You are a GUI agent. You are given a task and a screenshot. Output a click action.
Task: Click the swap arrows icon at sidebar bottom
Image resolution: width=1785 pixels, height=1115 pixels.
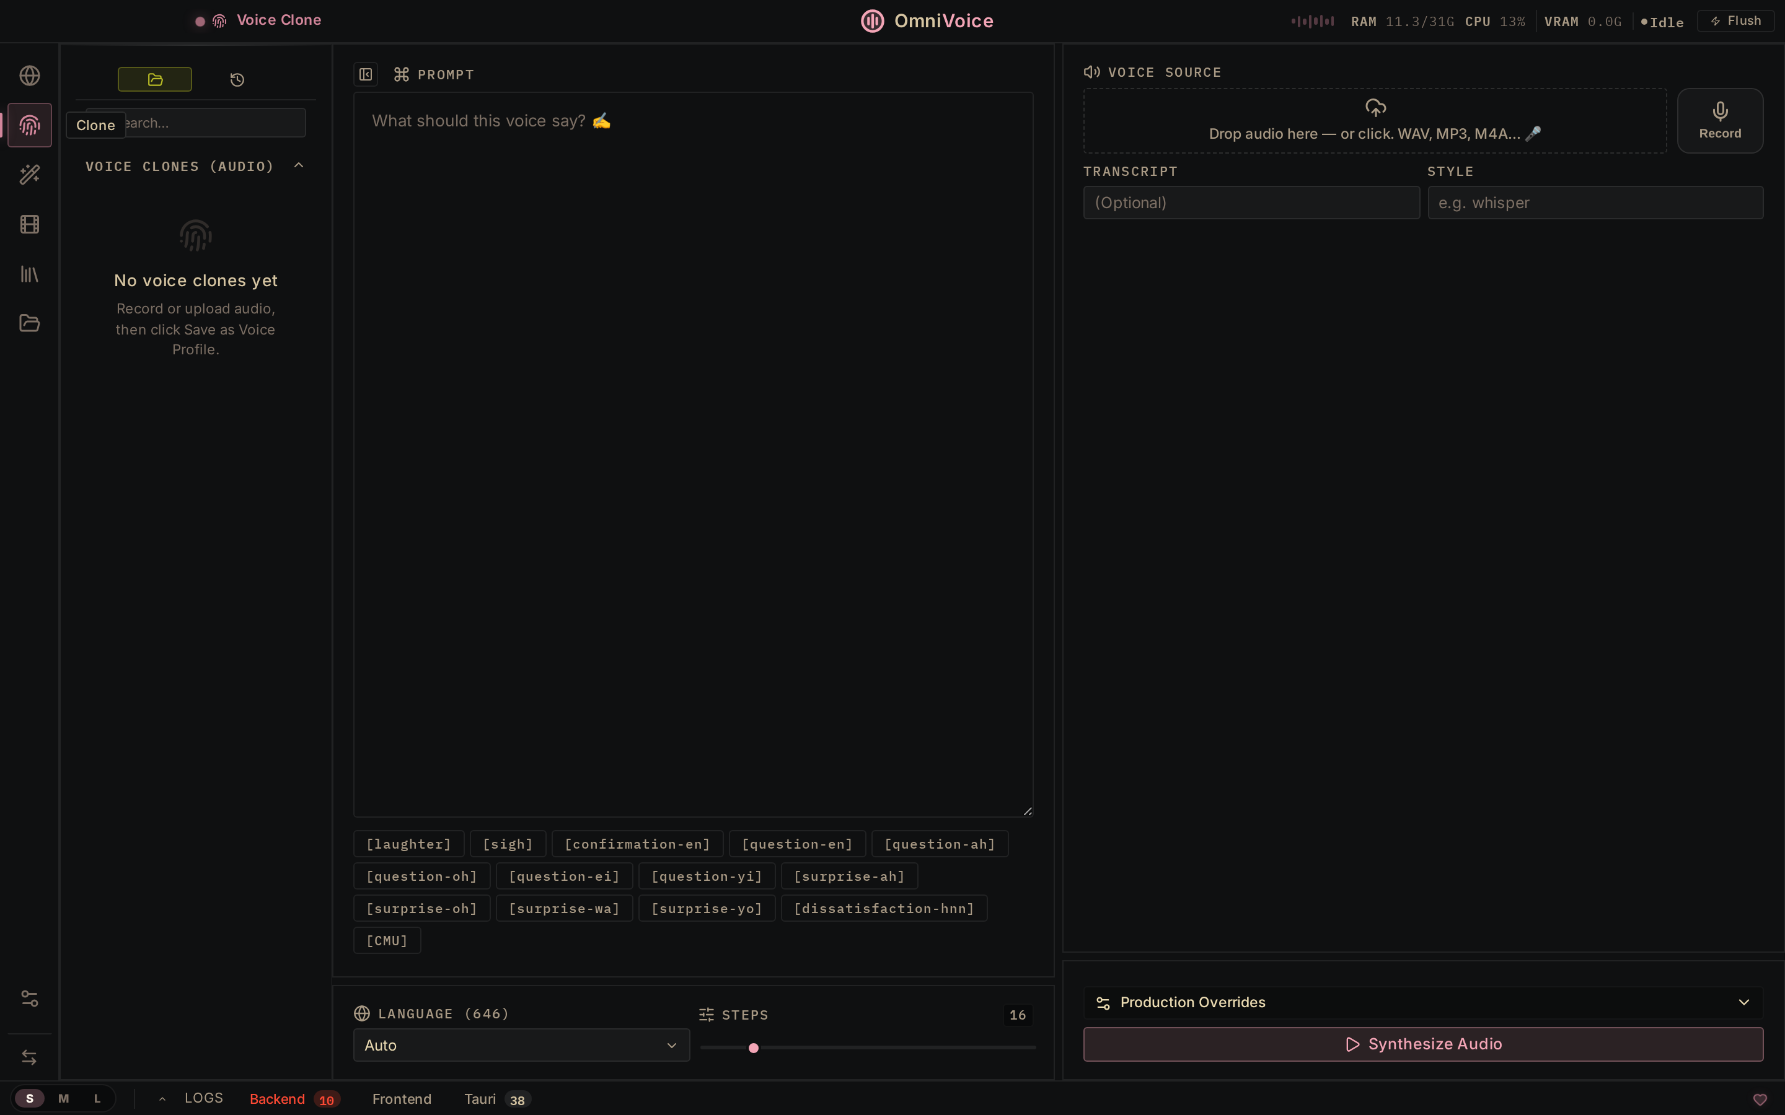pos(29,1057)
